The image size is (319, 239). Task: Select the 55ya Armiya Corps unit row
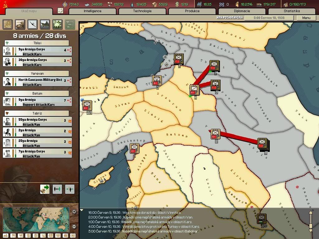coord(37,122)
